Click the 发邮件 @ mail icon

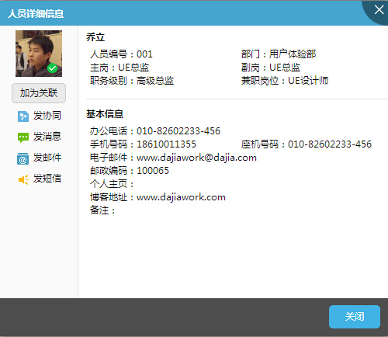[23, 159]
